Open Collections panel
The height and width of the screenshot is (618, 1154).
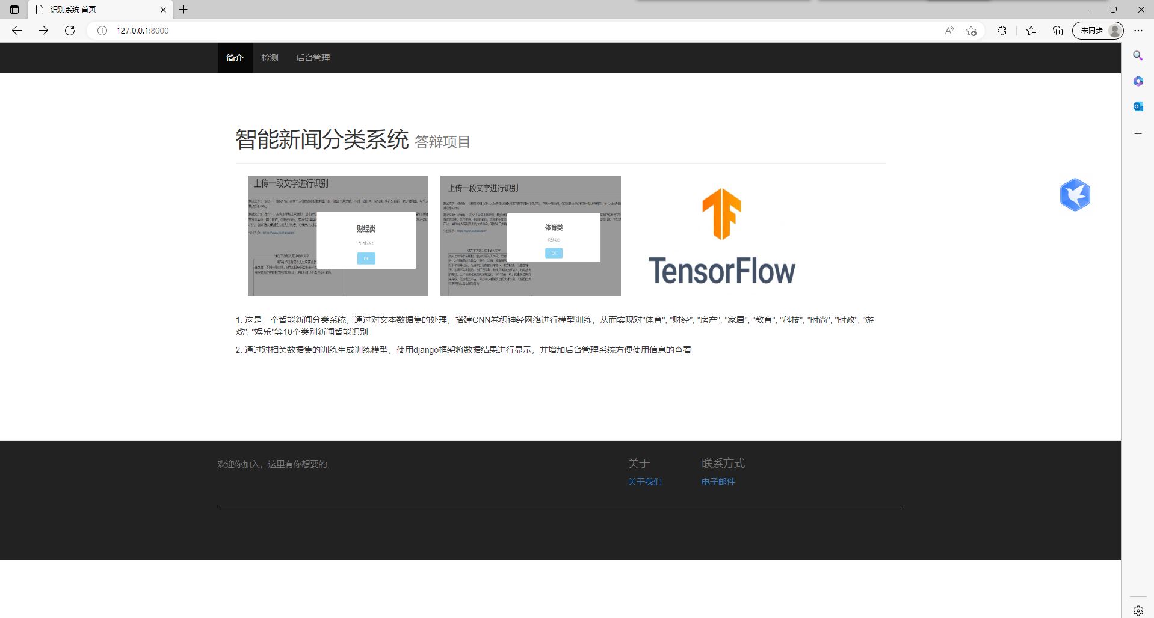pyautogui.click(x=1058, y=31)
